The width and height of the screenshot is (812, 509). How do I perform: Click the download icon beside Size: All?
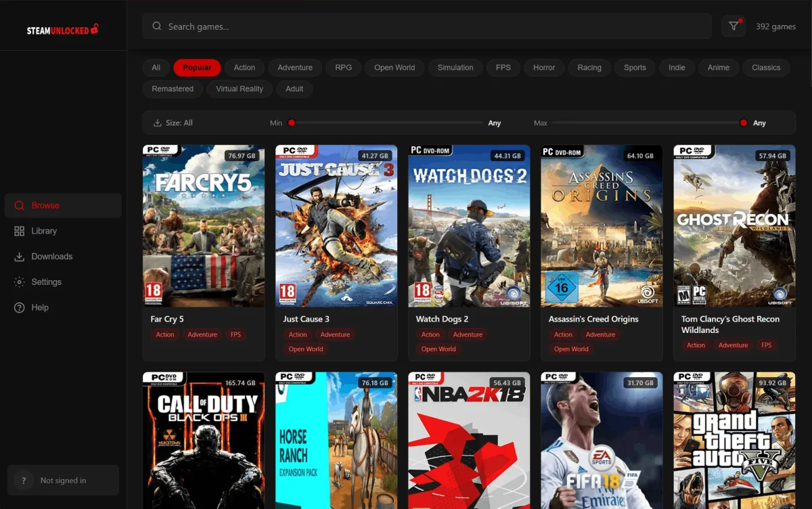tap(158, 123)
